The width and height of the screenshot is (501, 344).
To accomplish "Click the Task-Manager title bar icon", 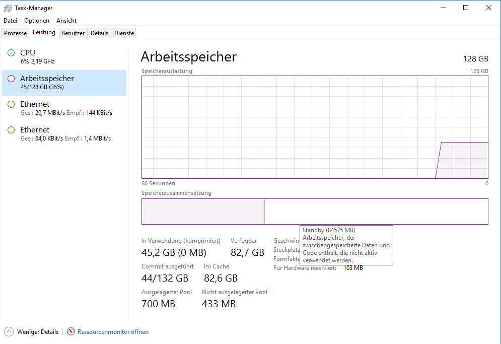I will 8,8.
